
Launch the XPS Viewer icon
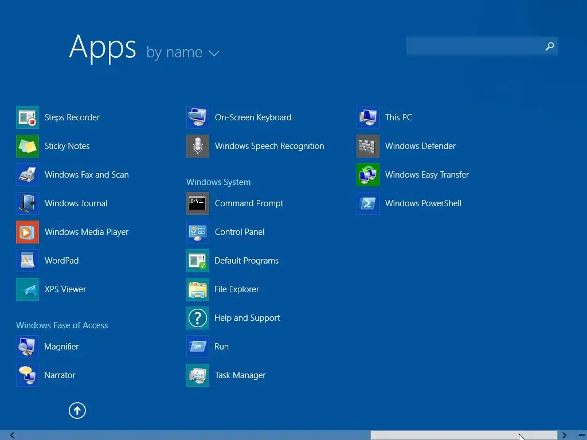pyautogui.click(x=28, y=289)
